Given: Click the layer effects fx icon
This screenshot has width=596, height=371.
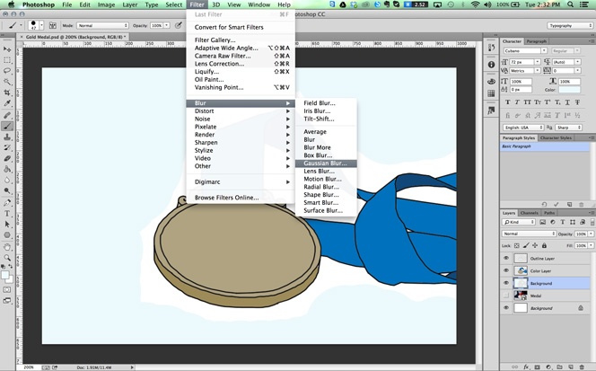Looking at the screenshot, I should 524,365.
